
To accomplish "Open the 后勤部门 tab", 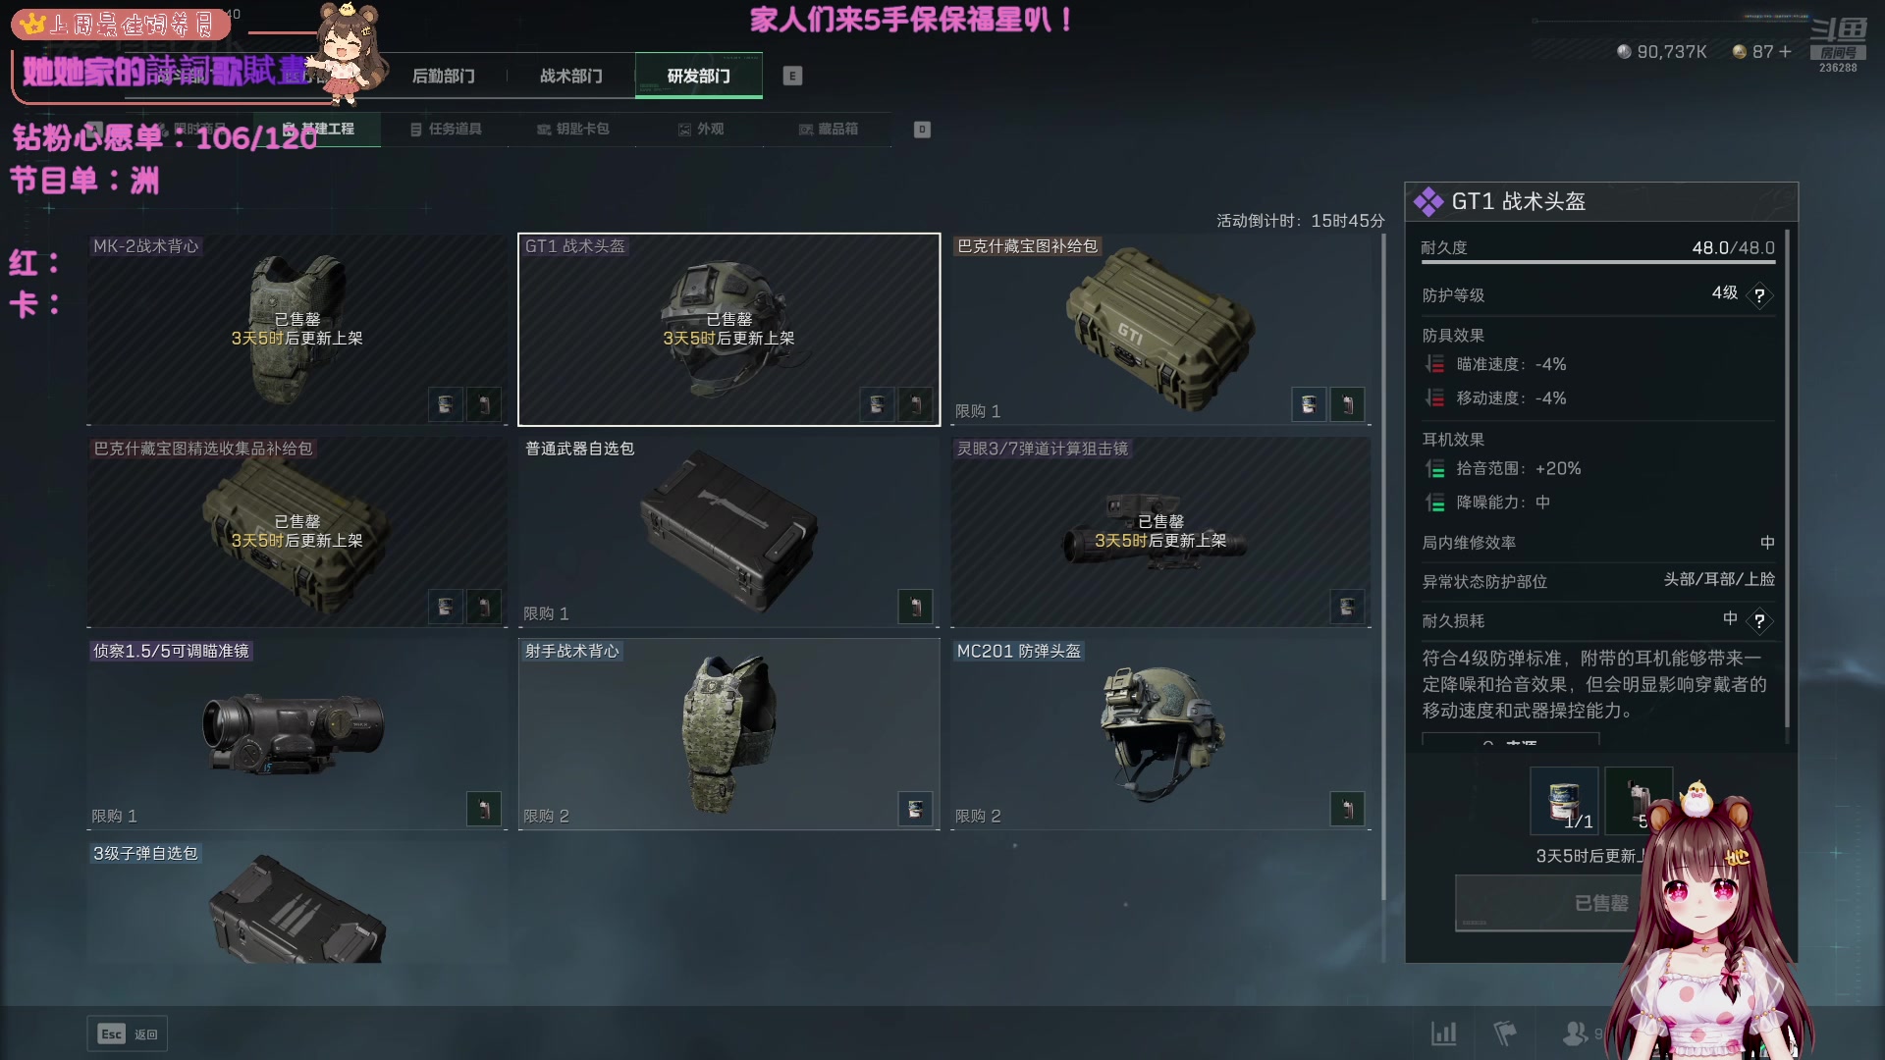I will tap(443, 76).
